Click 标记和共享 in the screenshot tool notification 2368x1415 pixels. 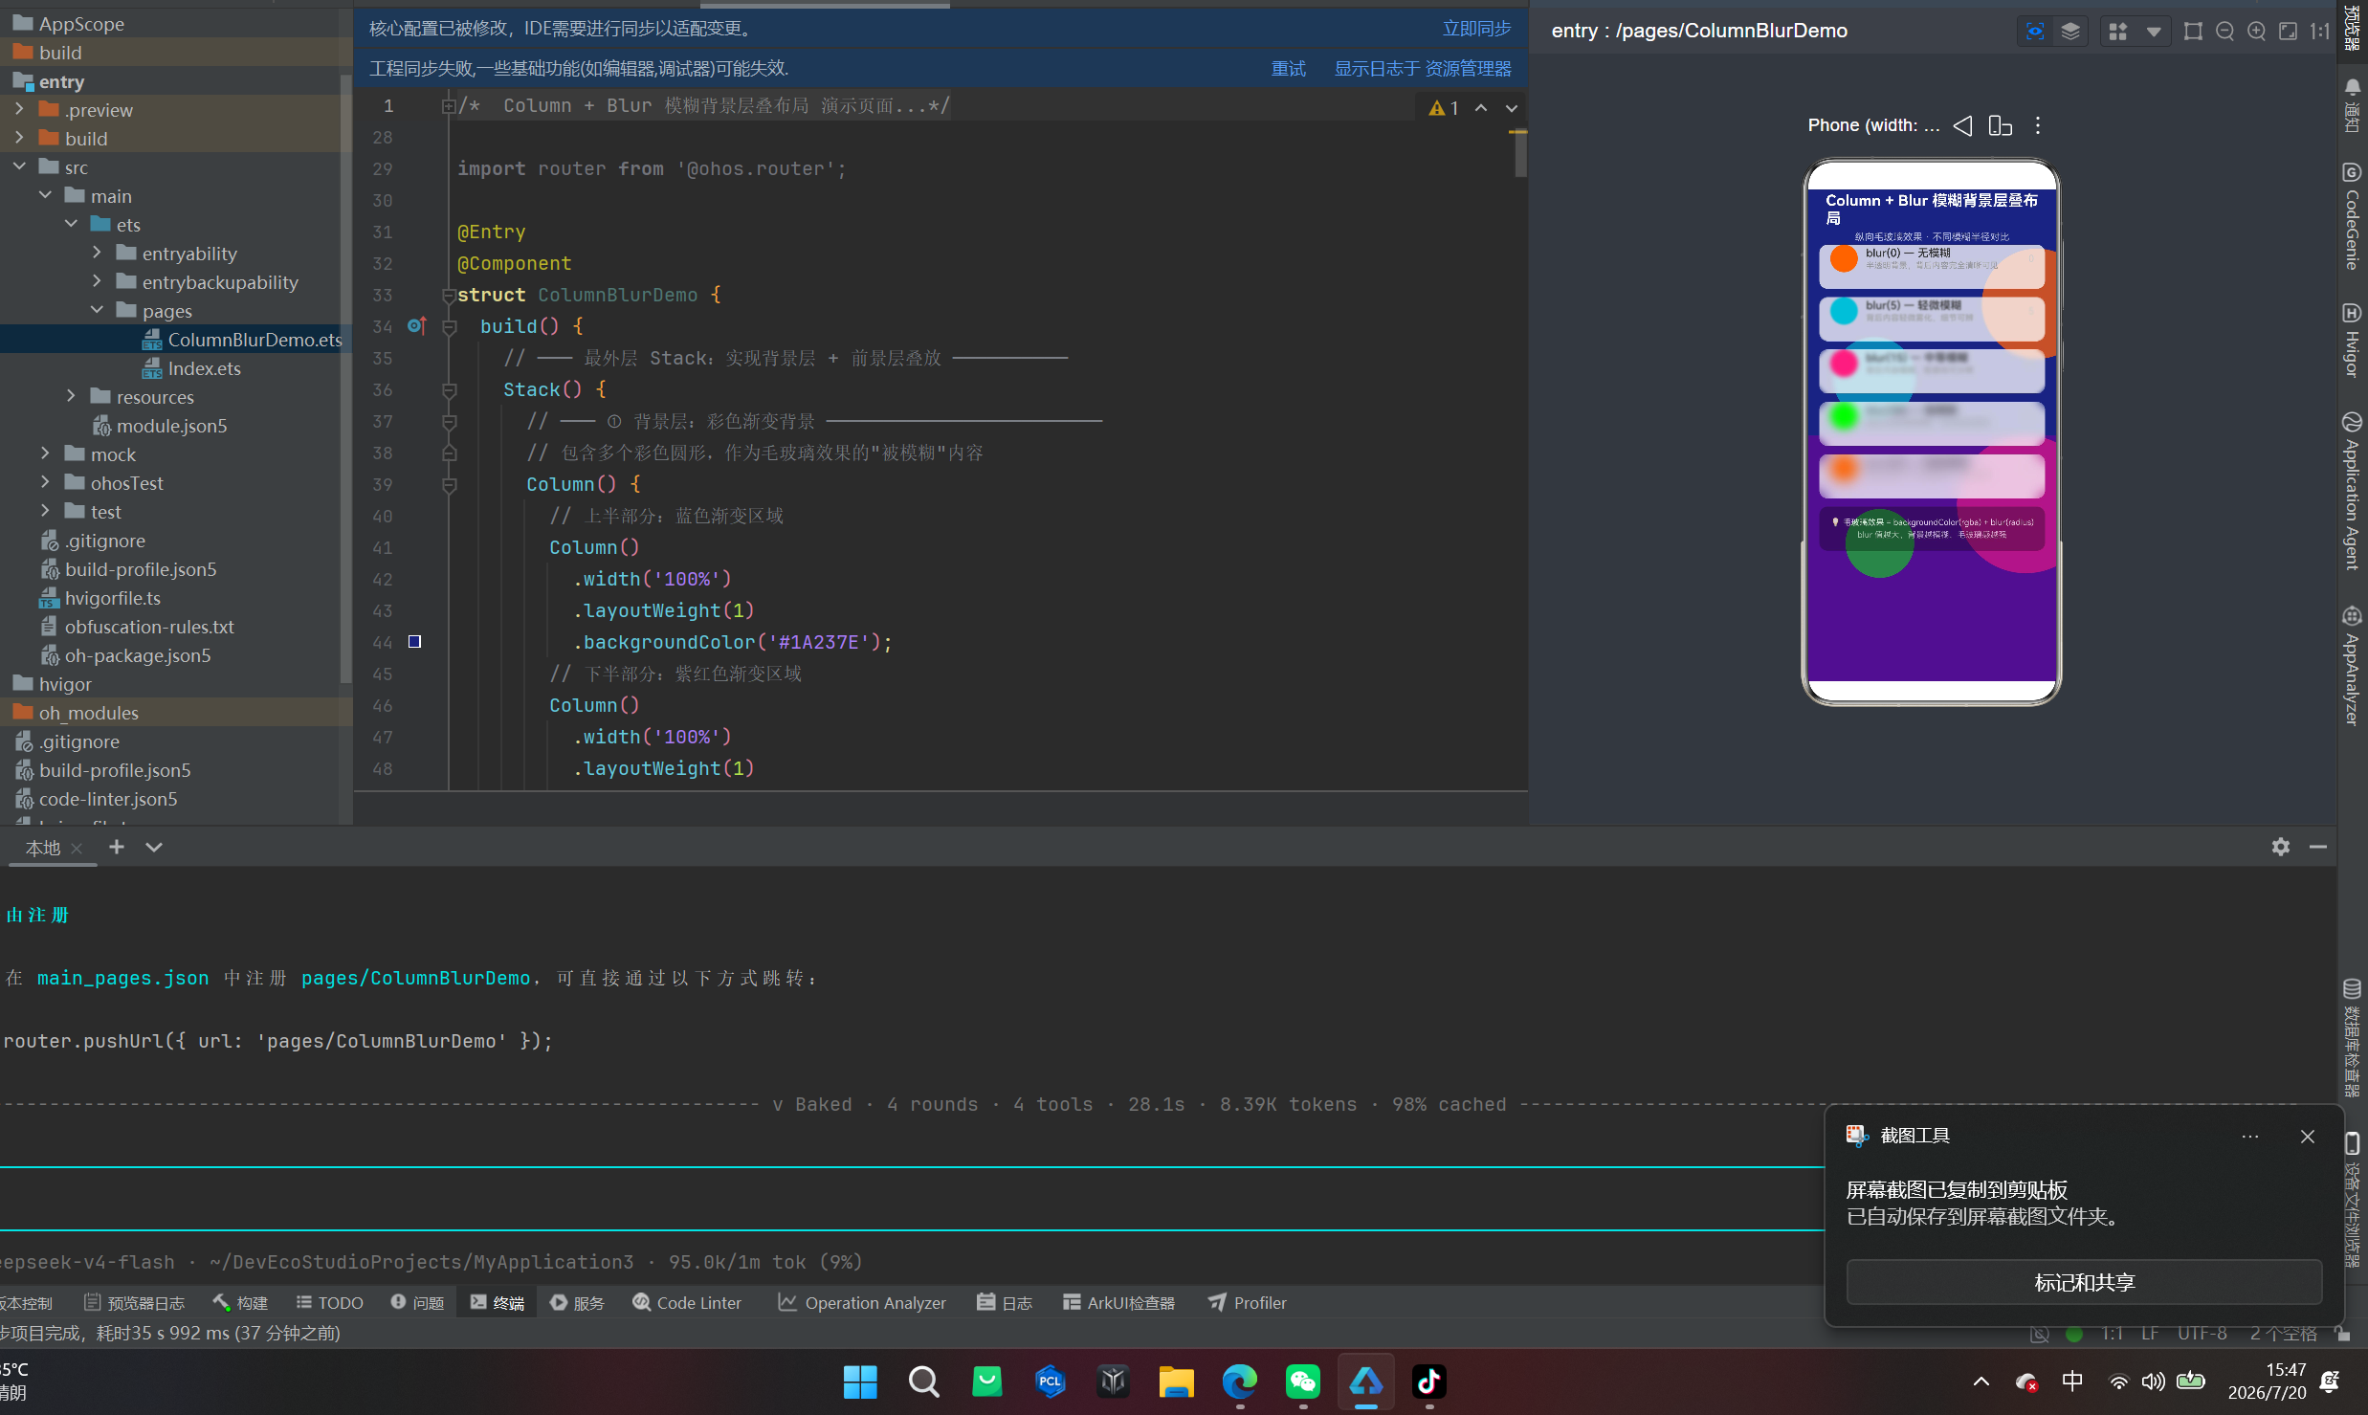(x=2084, y=1282)
